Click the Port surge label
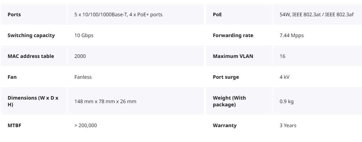Screen dimensions: 362x142 coord(226,77)
